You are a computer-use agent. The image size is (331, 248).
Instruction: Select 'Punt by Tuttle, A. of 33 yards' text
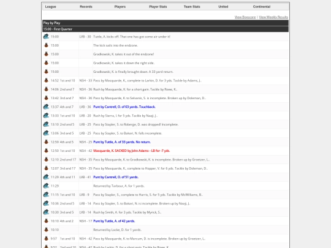coord(122,142)
